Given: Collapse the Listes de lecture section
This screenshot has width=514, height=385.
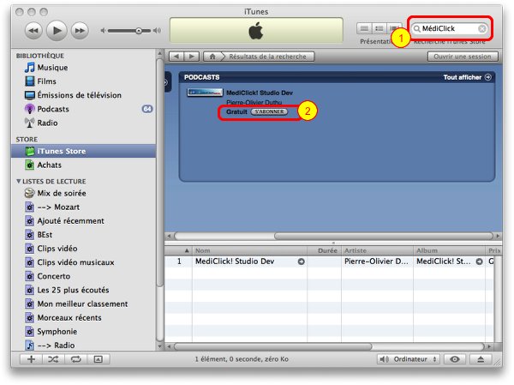Looking at the screenshot, I should (x=18, y=181).
